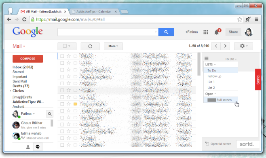Viewport: 266px width, 158px height.
Task: Go to newer messages with the left chevron
Action: (x=216, y=46)
